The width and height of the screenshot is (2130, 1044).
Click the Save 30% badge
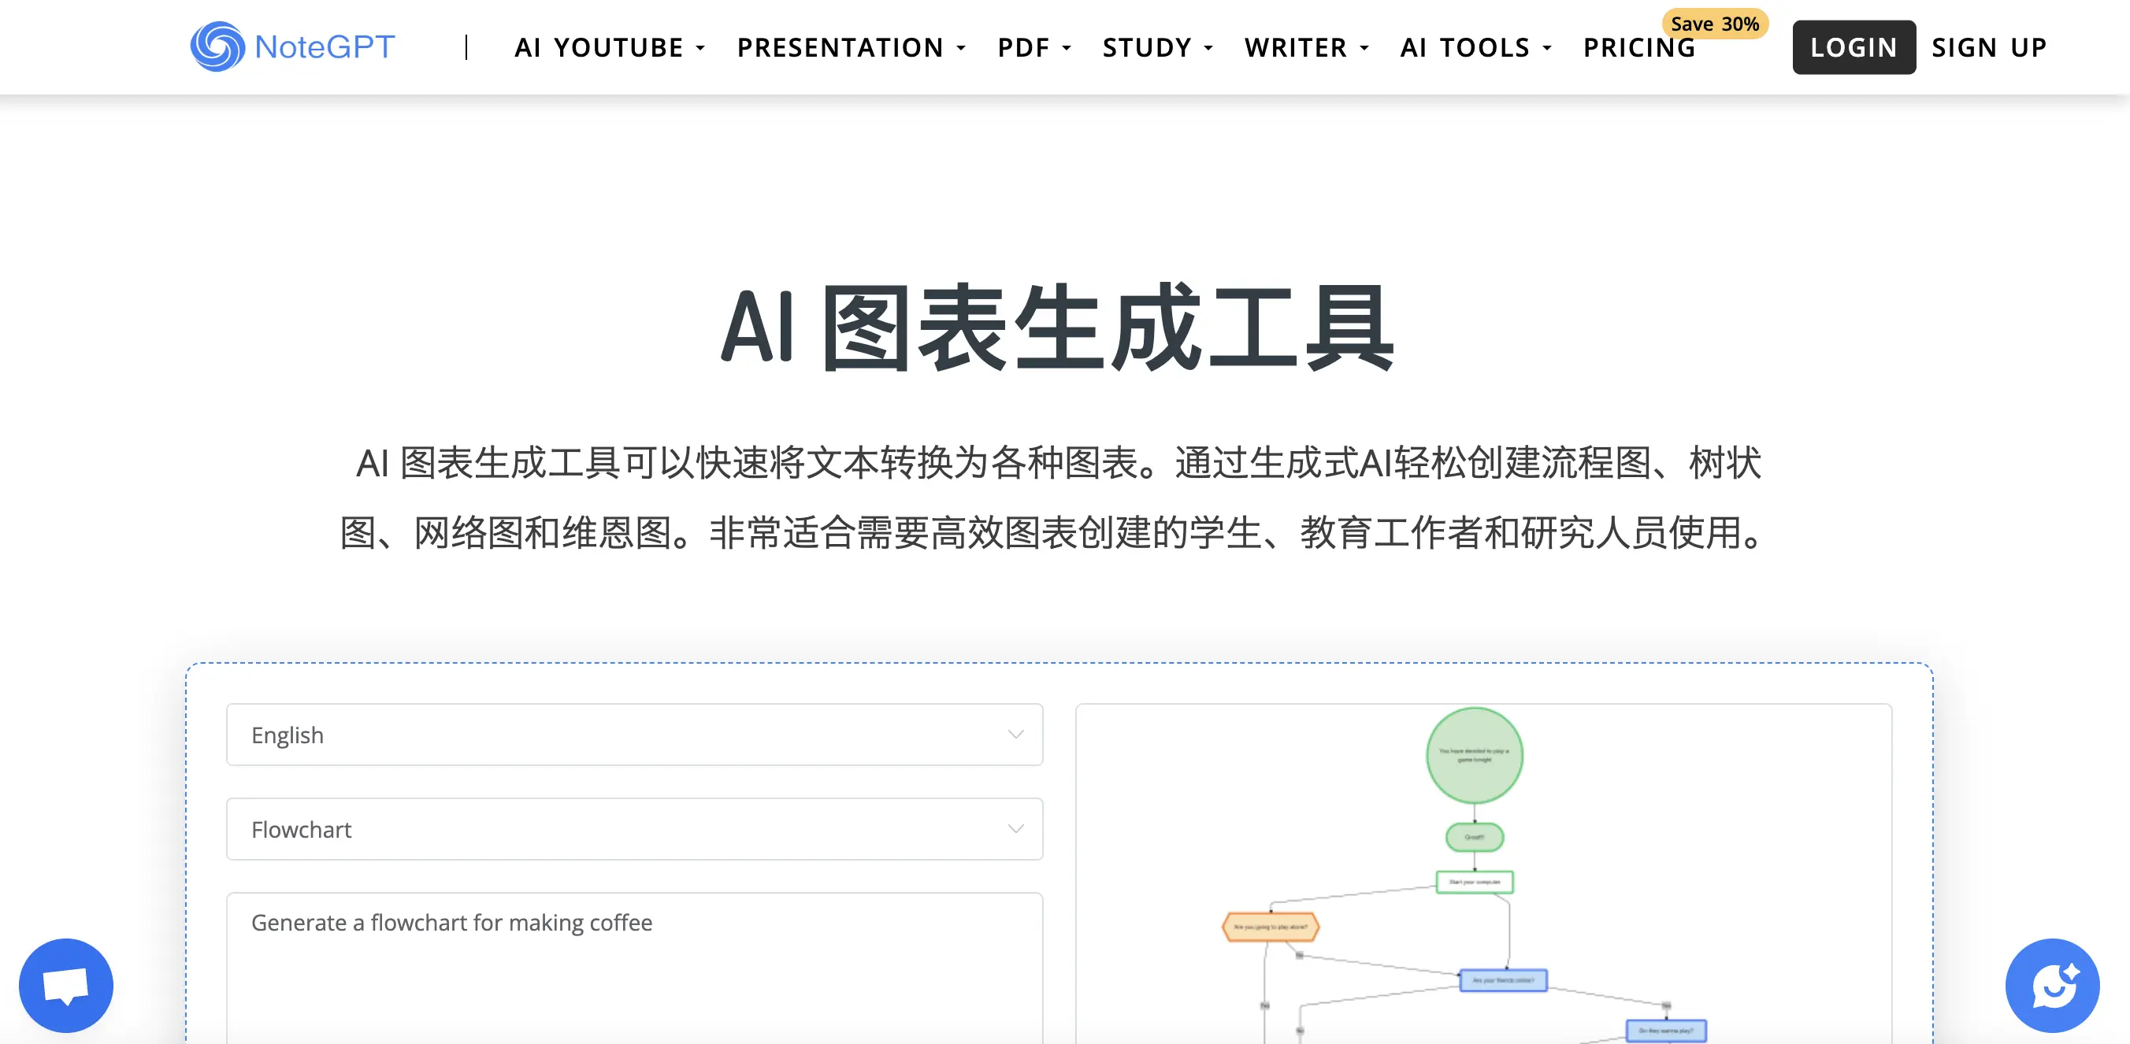[x=1714, y=24]
